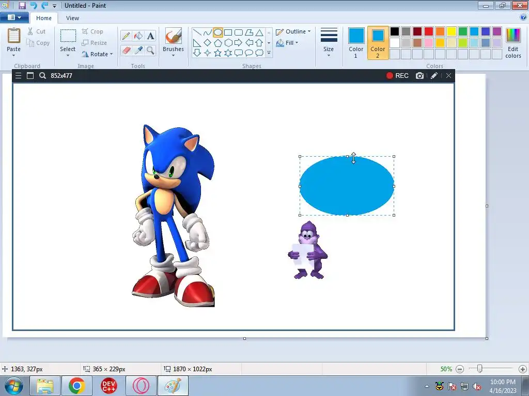Click the taskbar clock showing 10:00 PM
The image size is (529, 396).
click(x=503, y=386)
